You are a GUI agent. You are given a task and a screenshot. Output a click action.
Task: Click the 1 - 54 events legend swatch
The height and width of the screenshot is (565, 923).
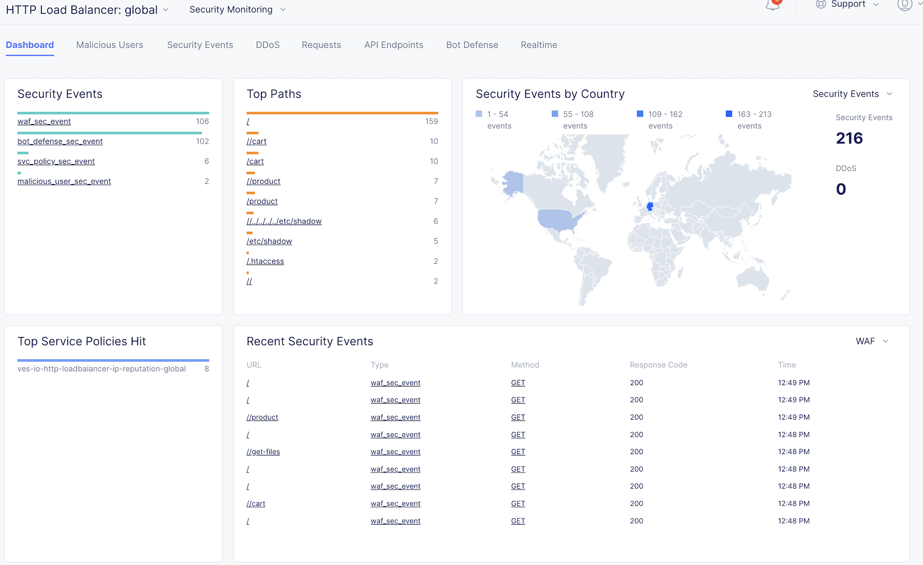[479, 114]
